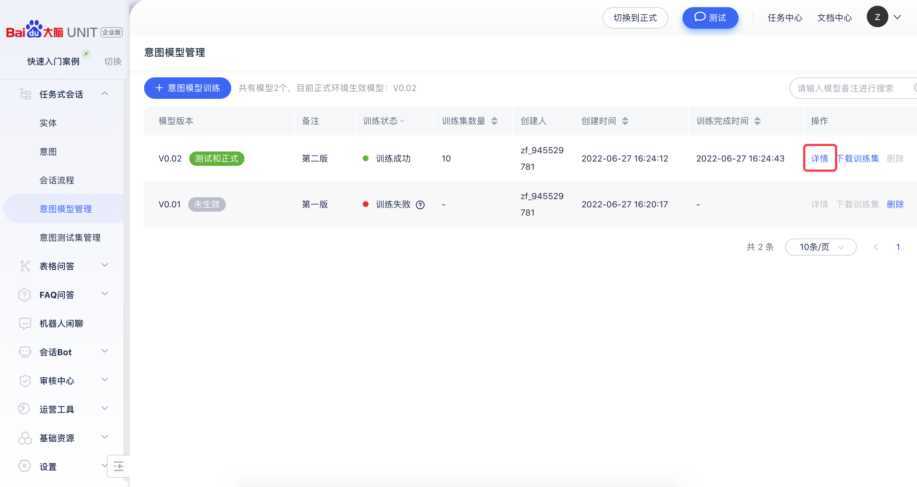Click the help icon beside 训练失败
917x487 pixels.
(x=420, y=205)
